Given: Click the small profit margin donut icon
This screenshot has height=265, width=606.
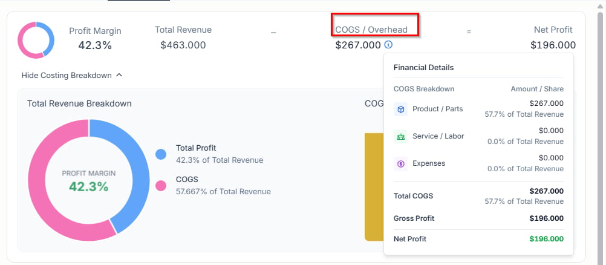Looking at the screenshot, I should (x=36, y=40).
